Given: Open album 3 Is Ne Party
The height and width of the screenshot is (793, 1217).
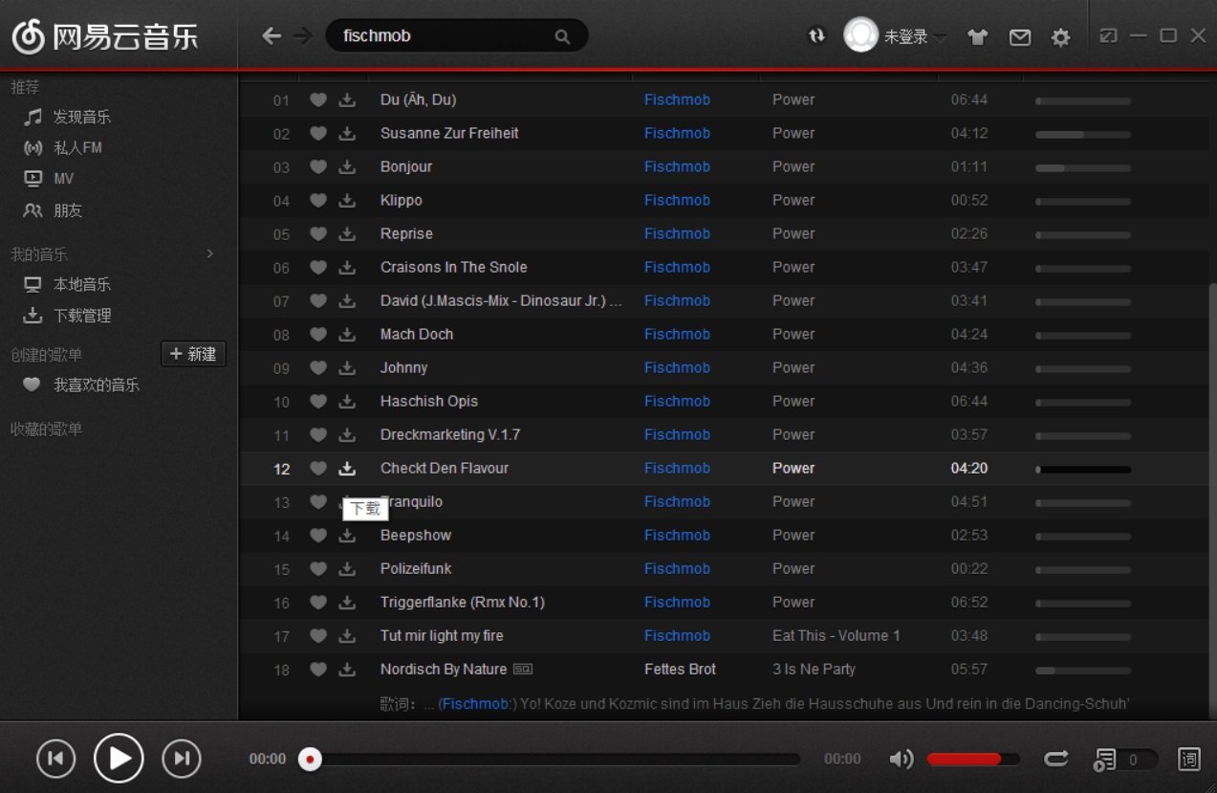Looking at the screenshot, I should click(x=814, y=669).
